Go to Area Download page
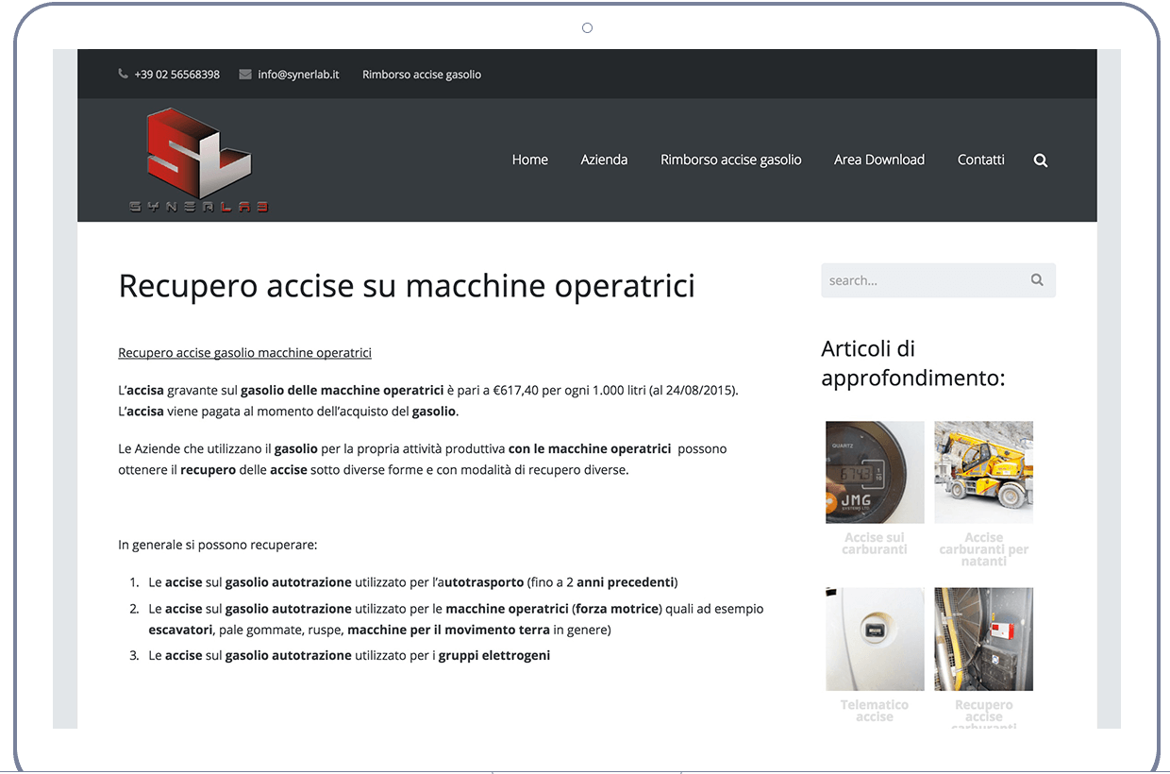Viewport: 1170px width, 774px height. click(x=878, y=160)
